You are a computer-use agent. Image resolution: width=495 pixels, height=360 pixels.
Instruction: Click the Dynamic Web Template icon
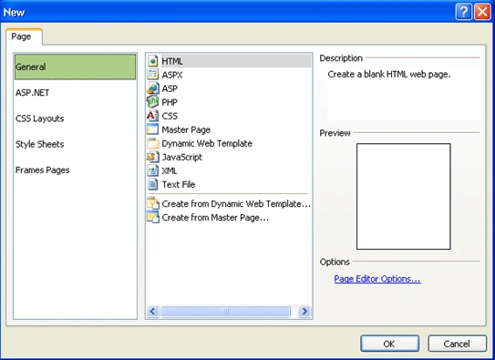point(153,143)
